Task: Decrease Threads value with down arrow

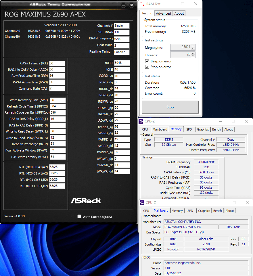Action: (193, 56)
